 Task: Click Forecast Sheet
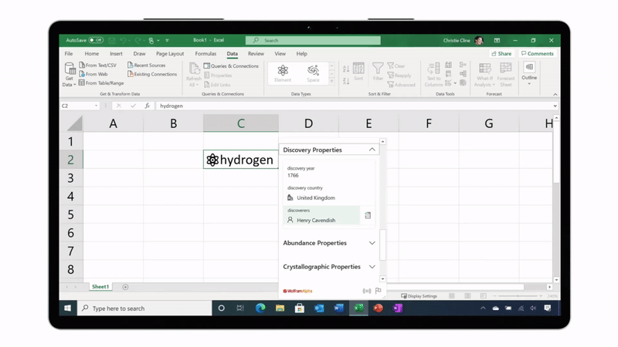point(506,75)
